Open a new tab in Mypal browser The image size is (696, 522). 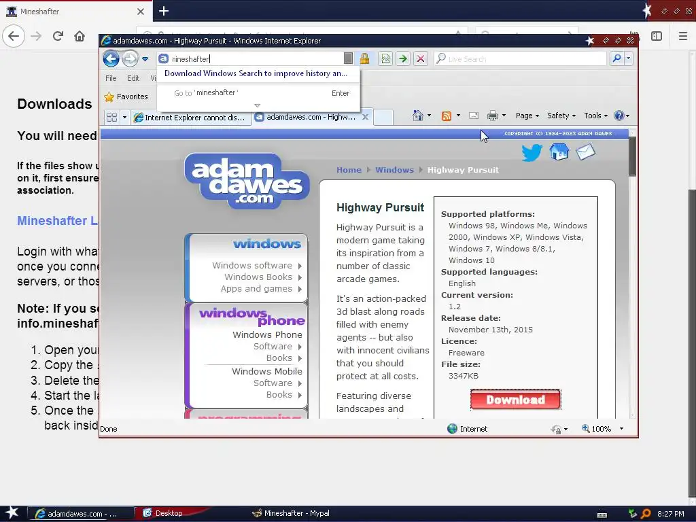(x=164, y=11)
